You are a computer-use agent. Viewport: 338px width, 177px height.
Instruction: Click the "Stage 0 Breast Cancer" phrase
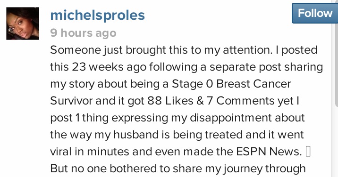tap(231, 84)
